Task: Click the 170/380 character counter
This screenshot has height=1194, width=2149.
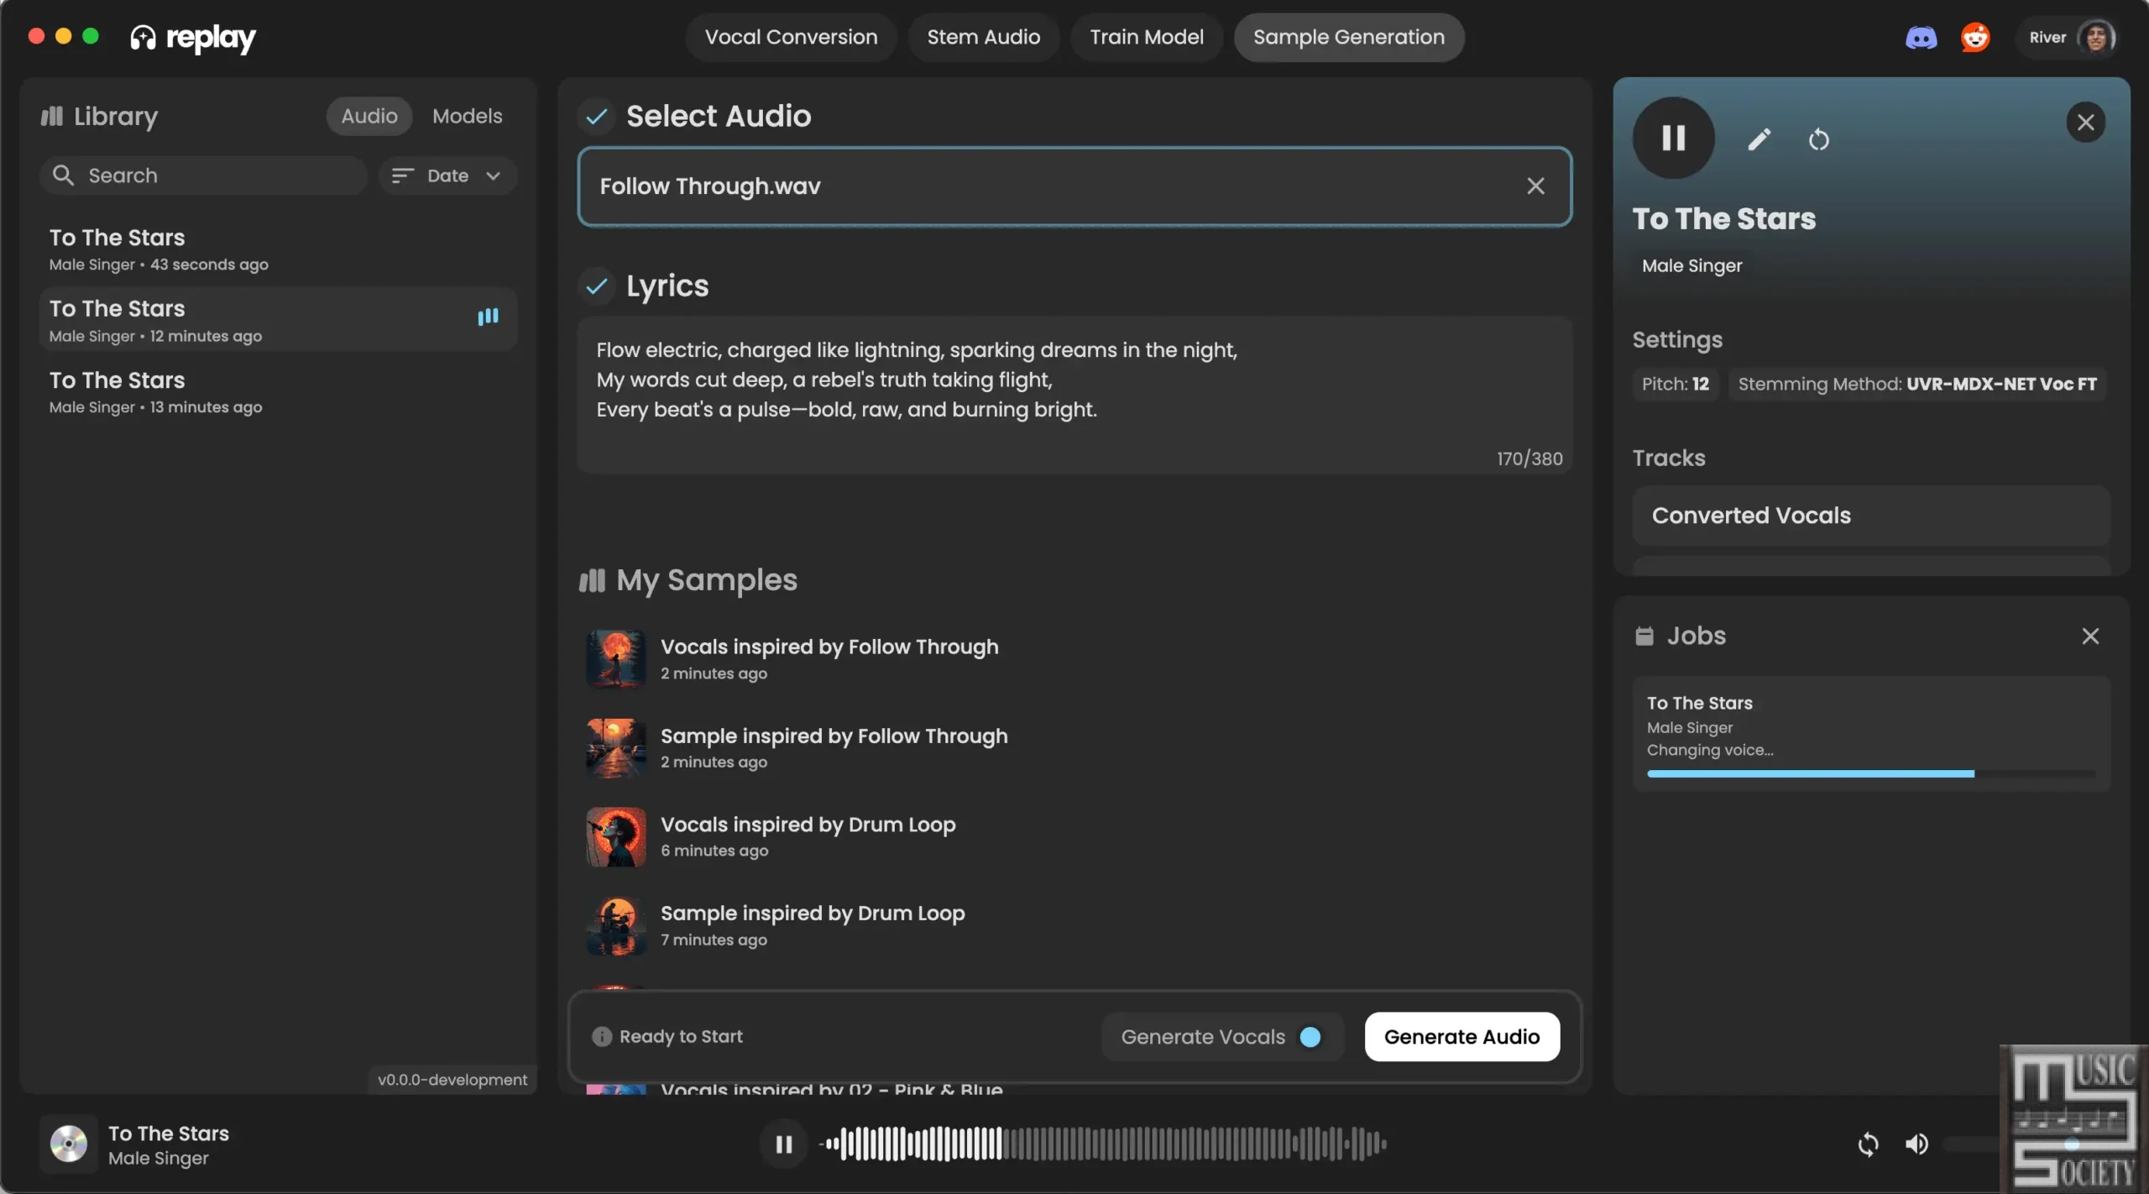Action: coord(1529,458)
